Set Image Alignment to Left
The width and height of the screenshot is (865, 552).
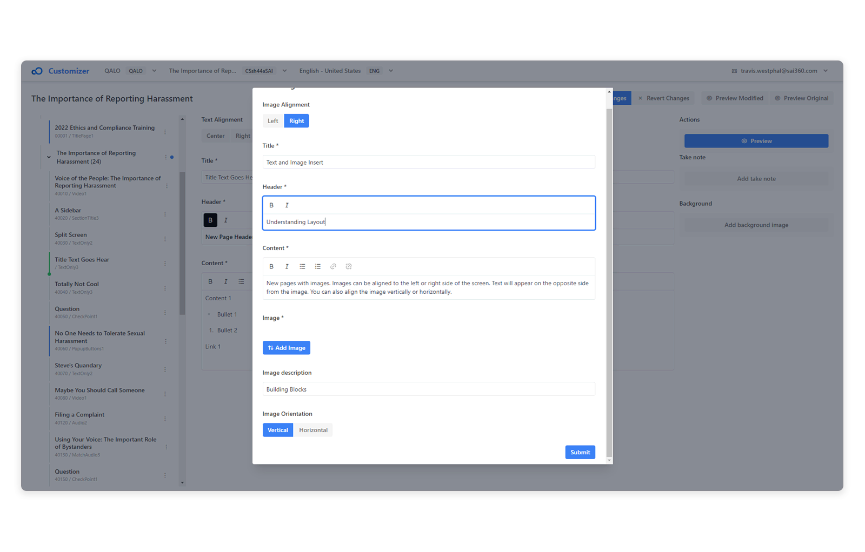point(273,121)
